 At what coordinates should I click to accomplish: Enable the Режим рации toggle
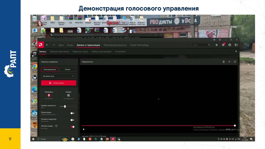point(72,113)
